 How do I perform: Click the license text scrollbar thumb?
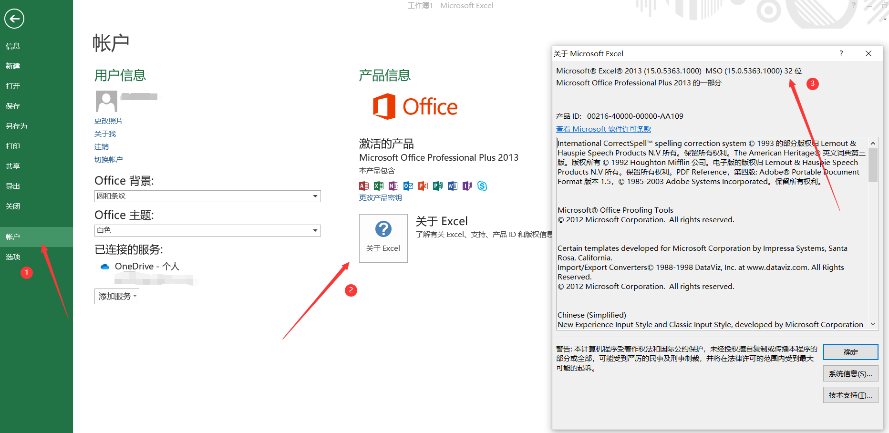click(873, 165)
